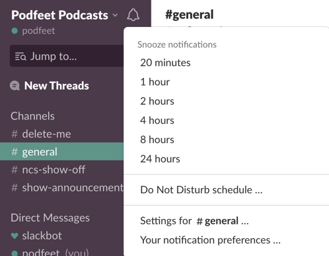
Task: Click the notification bell icon
Action: click(x=133, y=15)
